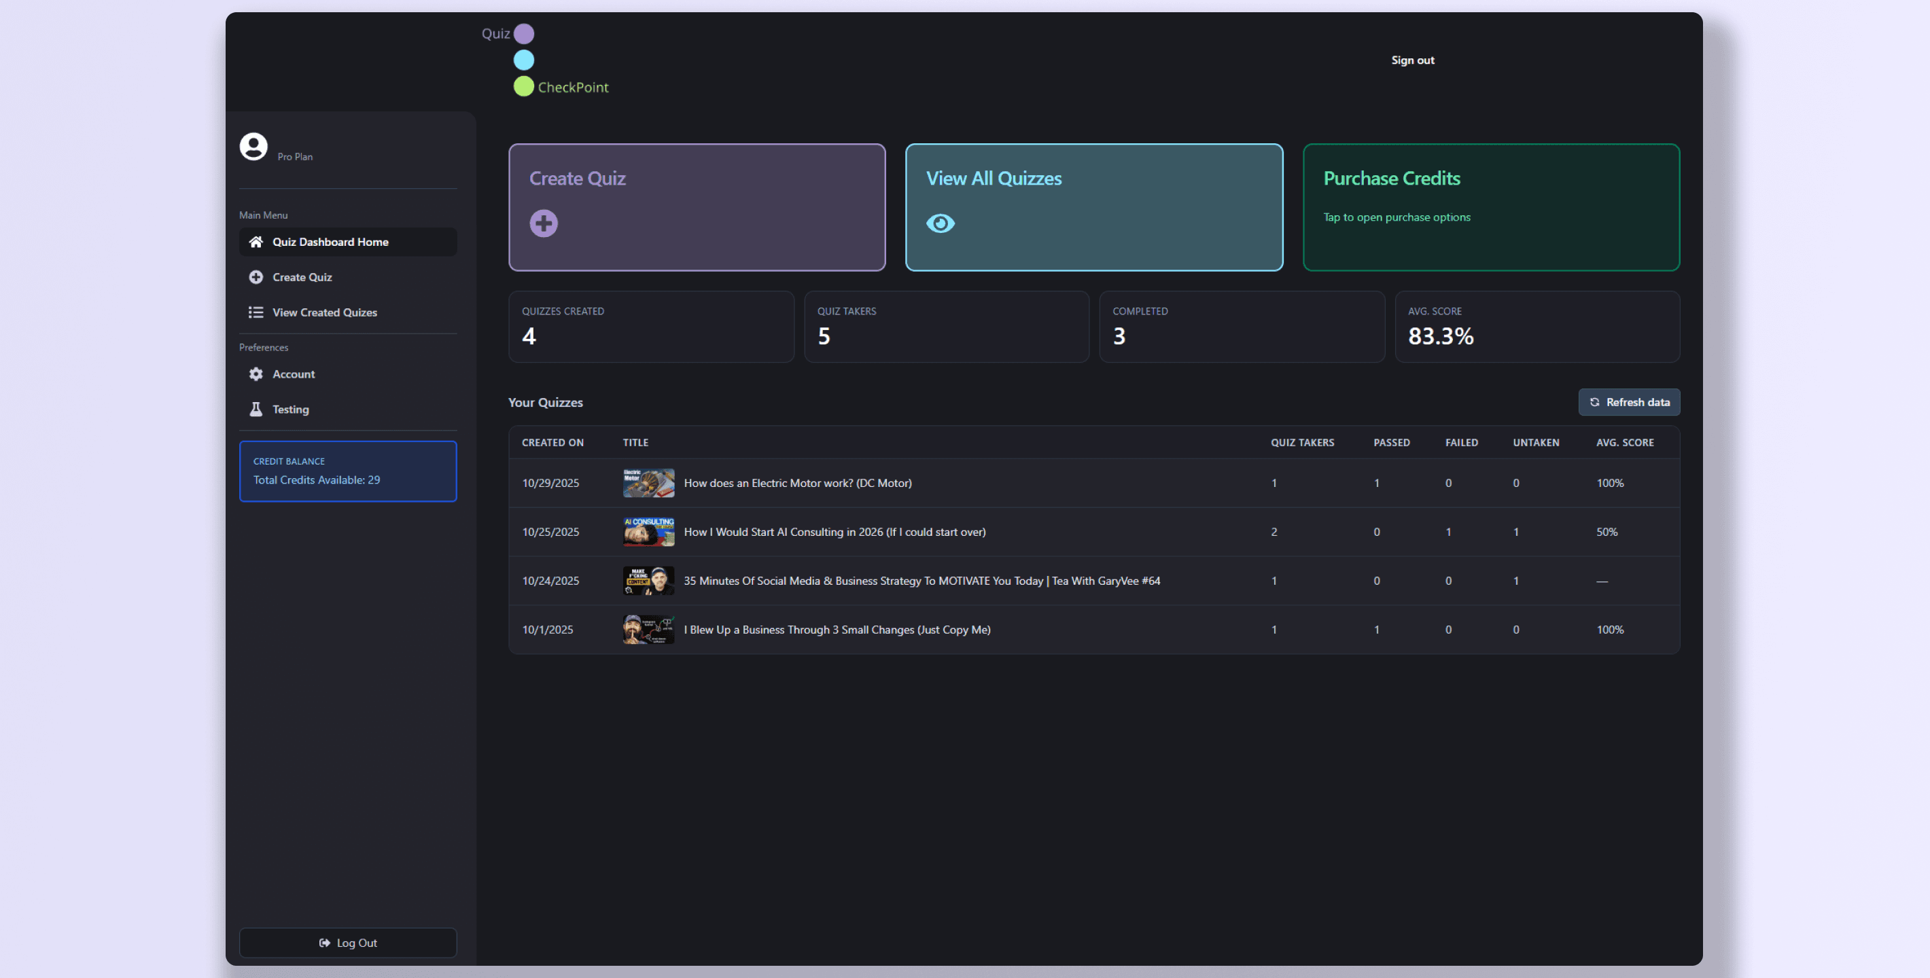Click the AI Consulting quiz thumbnail
Viewport: 1930px width, 978px height.
[648, 532]
